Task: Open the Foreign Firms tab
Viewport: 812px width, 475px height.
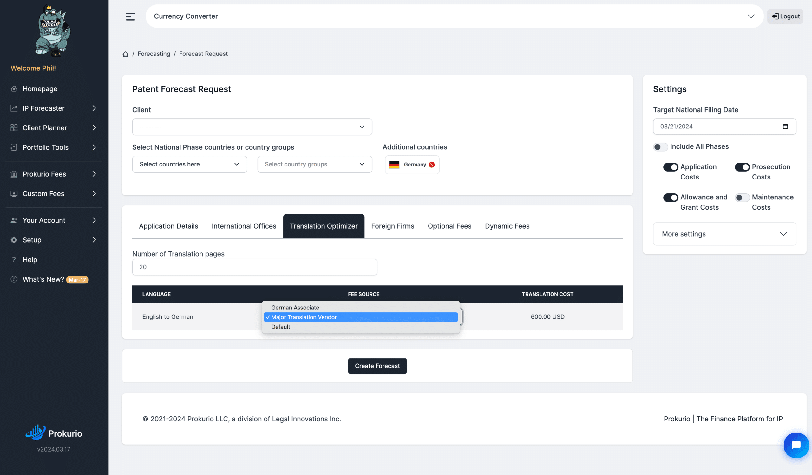Action: (x=392, y=226)
